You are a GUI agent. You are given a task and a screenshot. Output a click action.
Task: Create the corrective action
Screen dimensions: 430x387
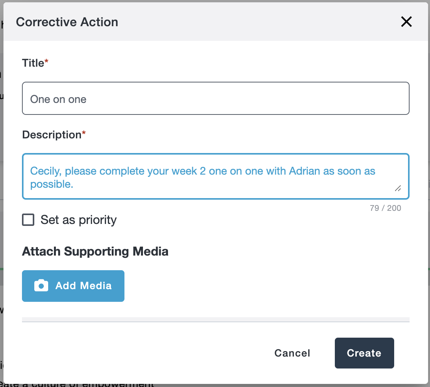click(x=364, y=353)
